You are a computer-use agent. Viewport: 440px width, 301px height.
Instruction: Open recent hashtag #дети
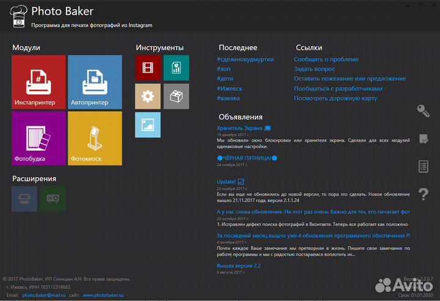point(225,79)
